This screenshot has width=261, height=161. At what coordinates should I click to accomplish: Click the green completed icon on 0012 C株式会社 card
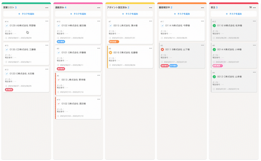[214, 76]
